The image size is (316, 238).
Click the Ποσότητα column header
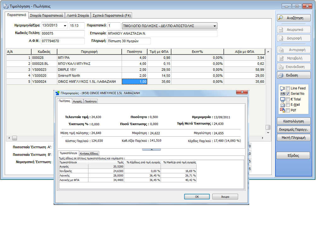point(135,52)
